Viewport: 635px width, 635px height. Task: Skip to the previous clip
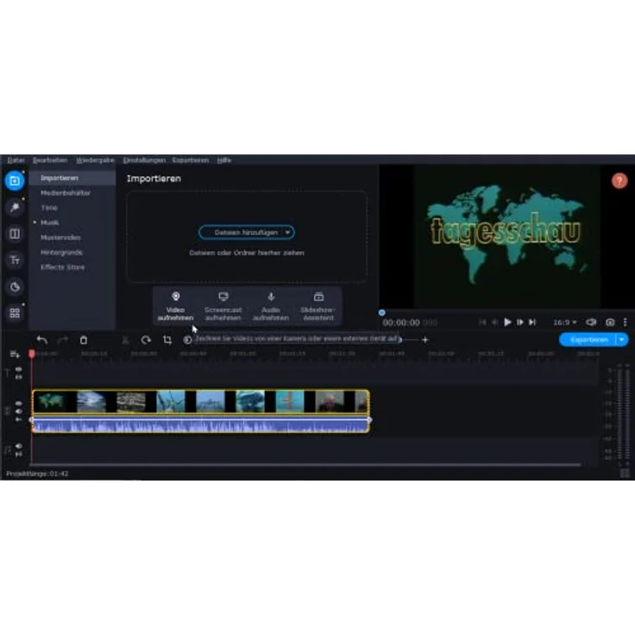point(482,323)
